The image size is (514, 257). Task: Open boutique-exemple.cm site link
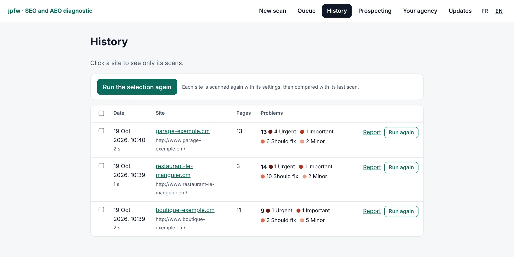click(185, 210)
